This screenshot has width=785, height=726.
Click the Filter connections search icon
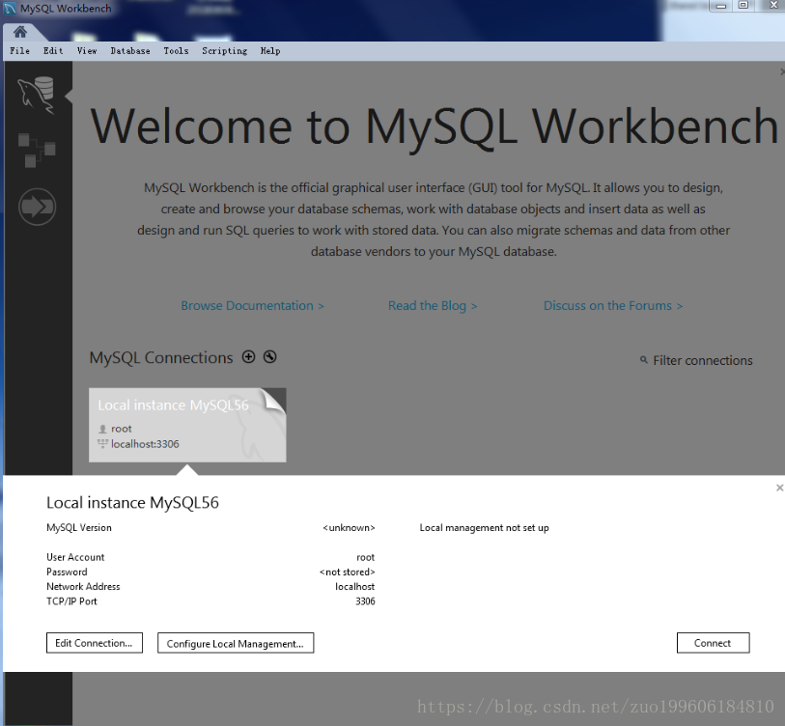[644, 360]
